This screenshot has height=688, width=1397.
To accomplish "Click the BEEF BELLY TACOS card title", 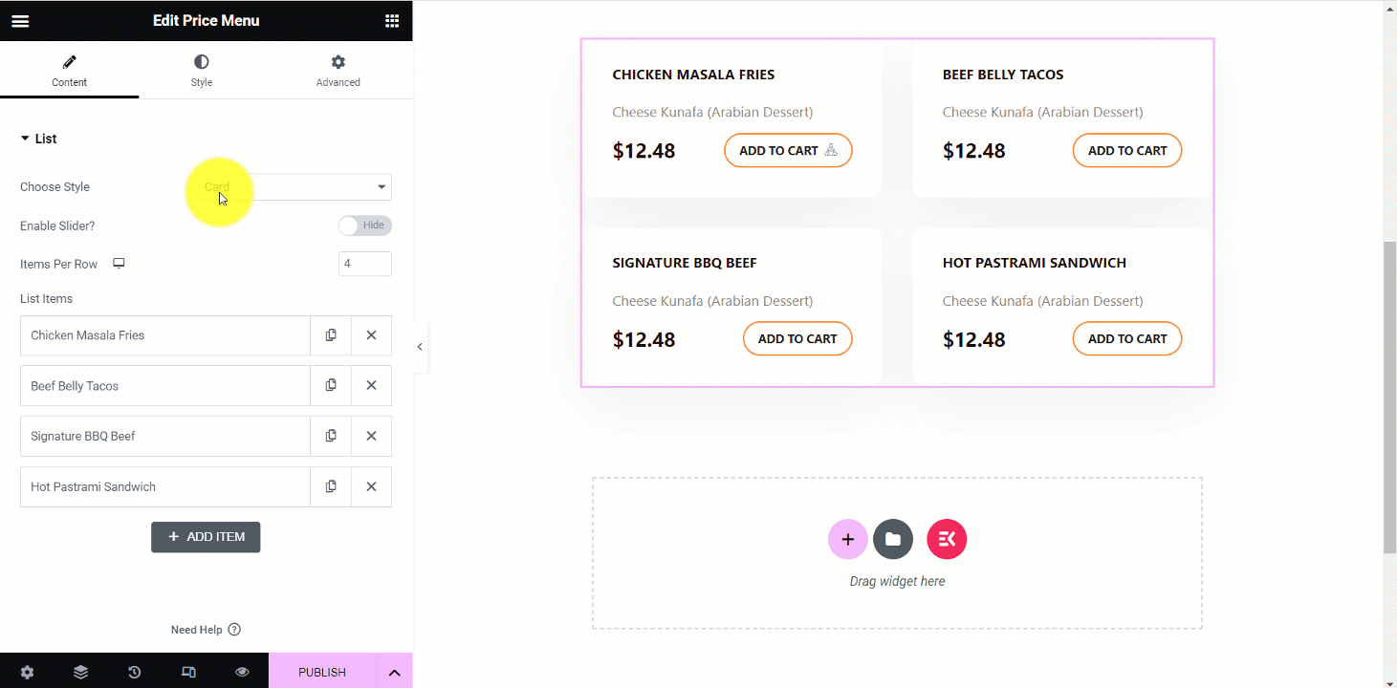I will point(1003,75).
